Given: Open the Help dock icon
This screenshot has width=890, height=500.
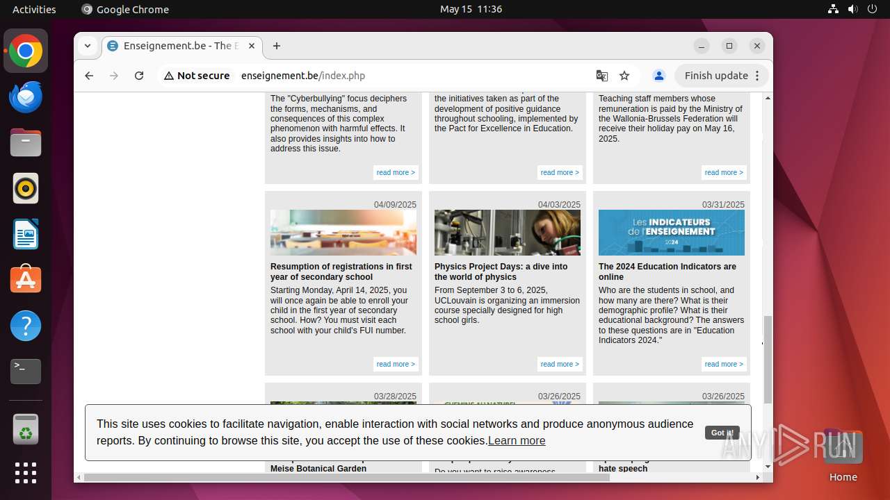Looking at the screenshot, I should click(x=26, y=326).
